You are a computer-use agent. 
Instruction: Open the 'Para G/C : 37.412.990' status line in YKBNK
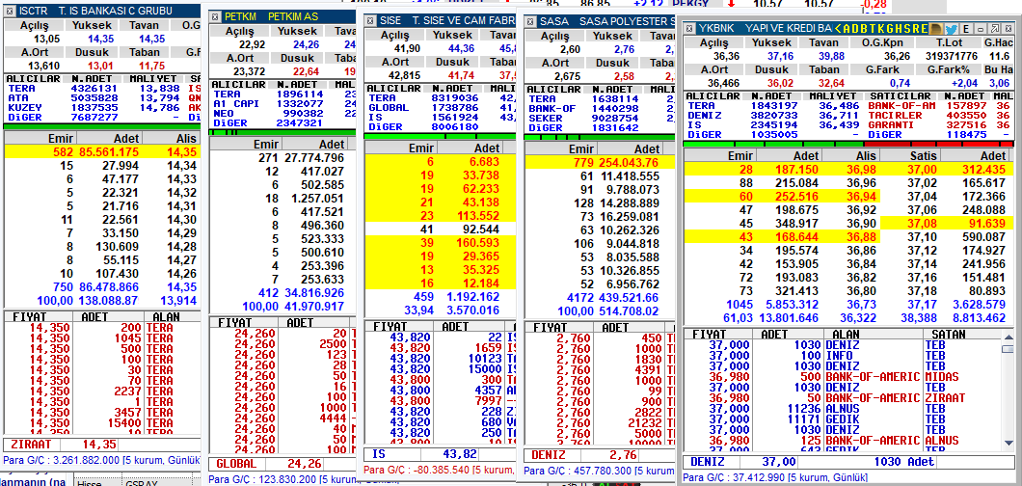[775, 478]
